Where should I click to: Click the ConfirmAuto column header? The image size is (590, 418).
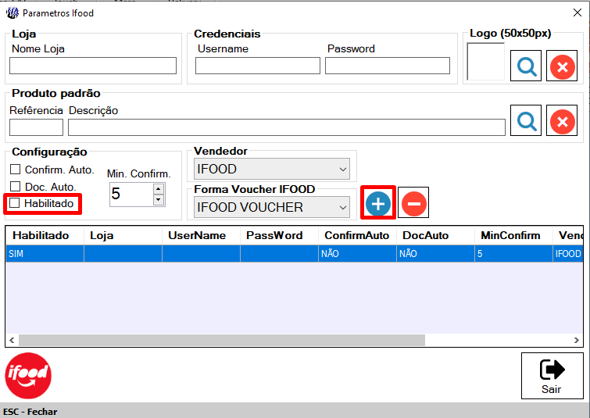357,235
